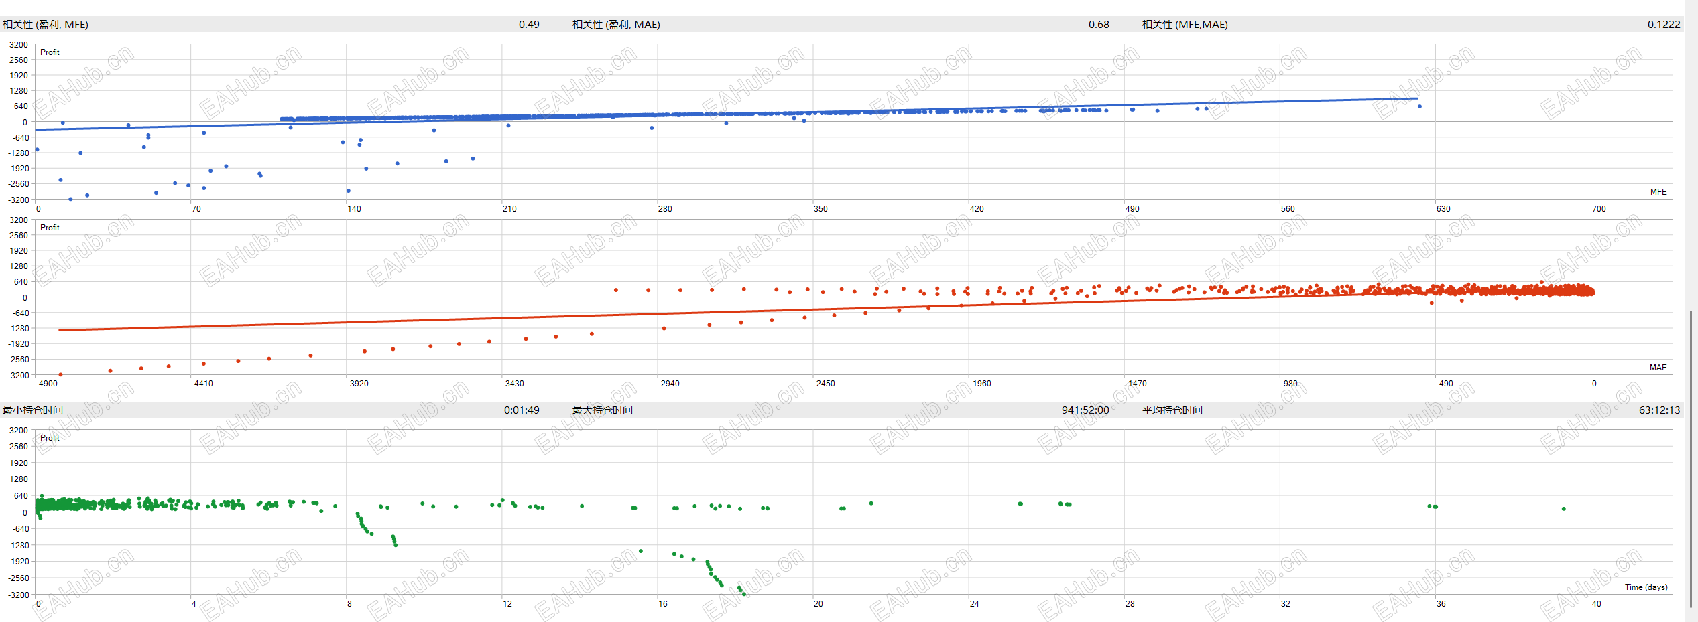Click the 560 tick on the MFE axis
Viewport: 1698px width, 622px height.
pyautogui.click(x=1288, y=209)
